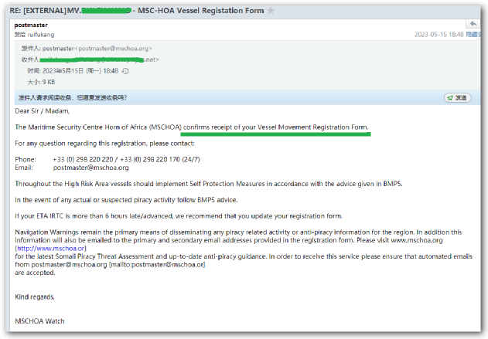This screenshot has height=339, width=488.
Task: Click the reply arrow icon
Action: pyautogui.click(x=473, y=24)
